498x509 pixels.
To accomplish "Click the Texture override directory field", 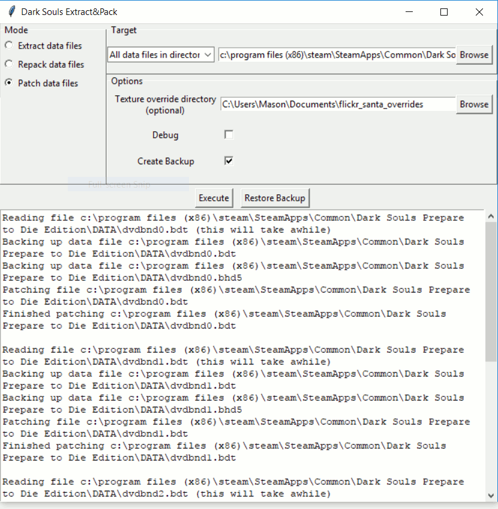I will (x=338, y=104).
